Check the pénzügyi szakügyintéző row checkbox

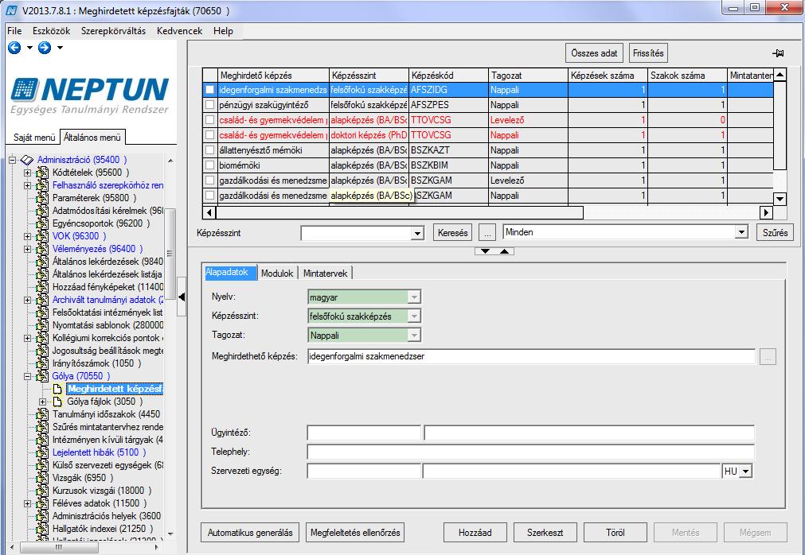(x=209, y=104)
